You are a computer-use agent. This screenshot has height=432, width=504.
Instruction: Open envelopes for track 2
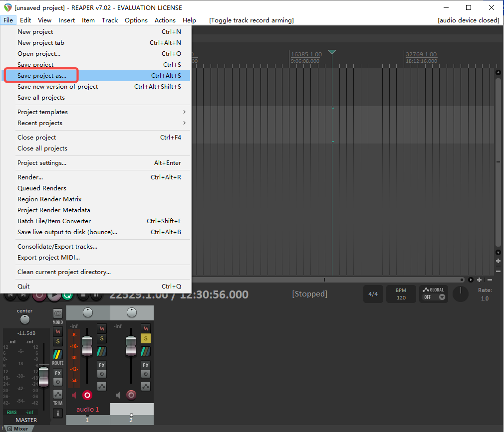[146, 386]
